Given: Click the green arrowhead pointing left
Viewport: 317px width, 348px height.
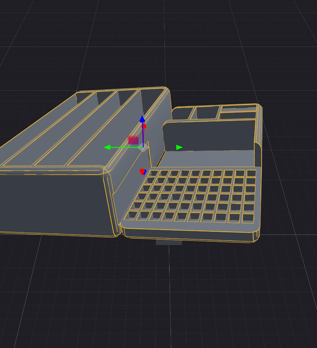Looking at the screenshot, I should click(107, 147).
